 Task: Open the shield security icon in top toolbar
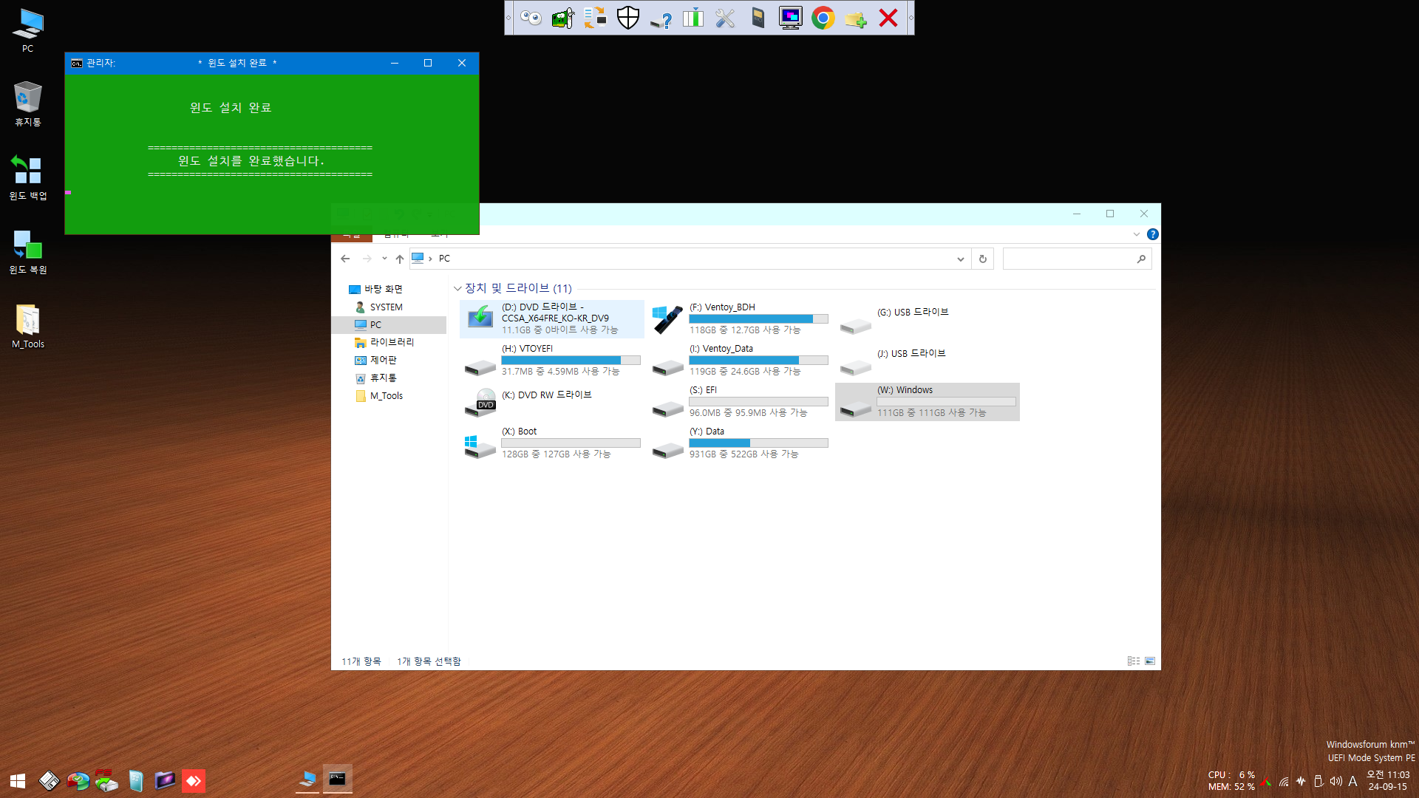[628, 18]
